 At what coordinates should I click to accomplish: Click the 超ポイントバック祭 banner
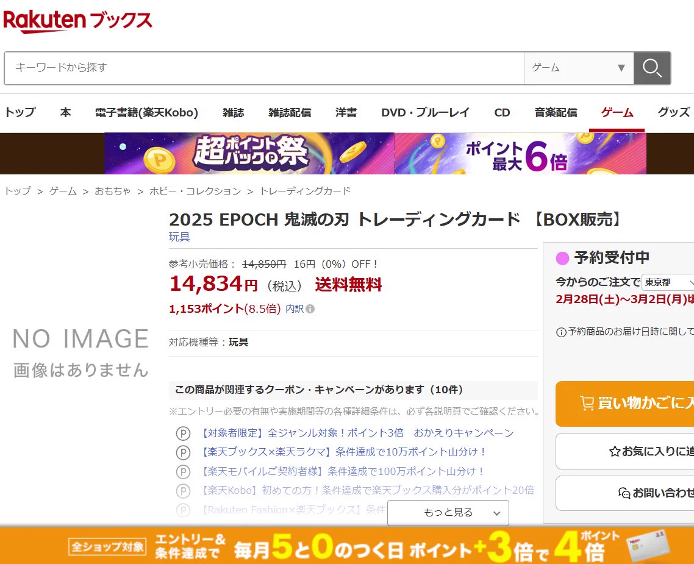(249, 154)
